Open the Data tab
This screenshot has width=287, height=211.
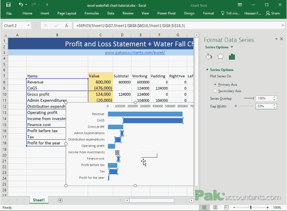coord(111,14)
